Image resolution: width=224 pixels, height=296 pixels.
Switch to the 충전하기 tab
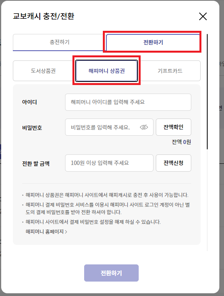60,42
